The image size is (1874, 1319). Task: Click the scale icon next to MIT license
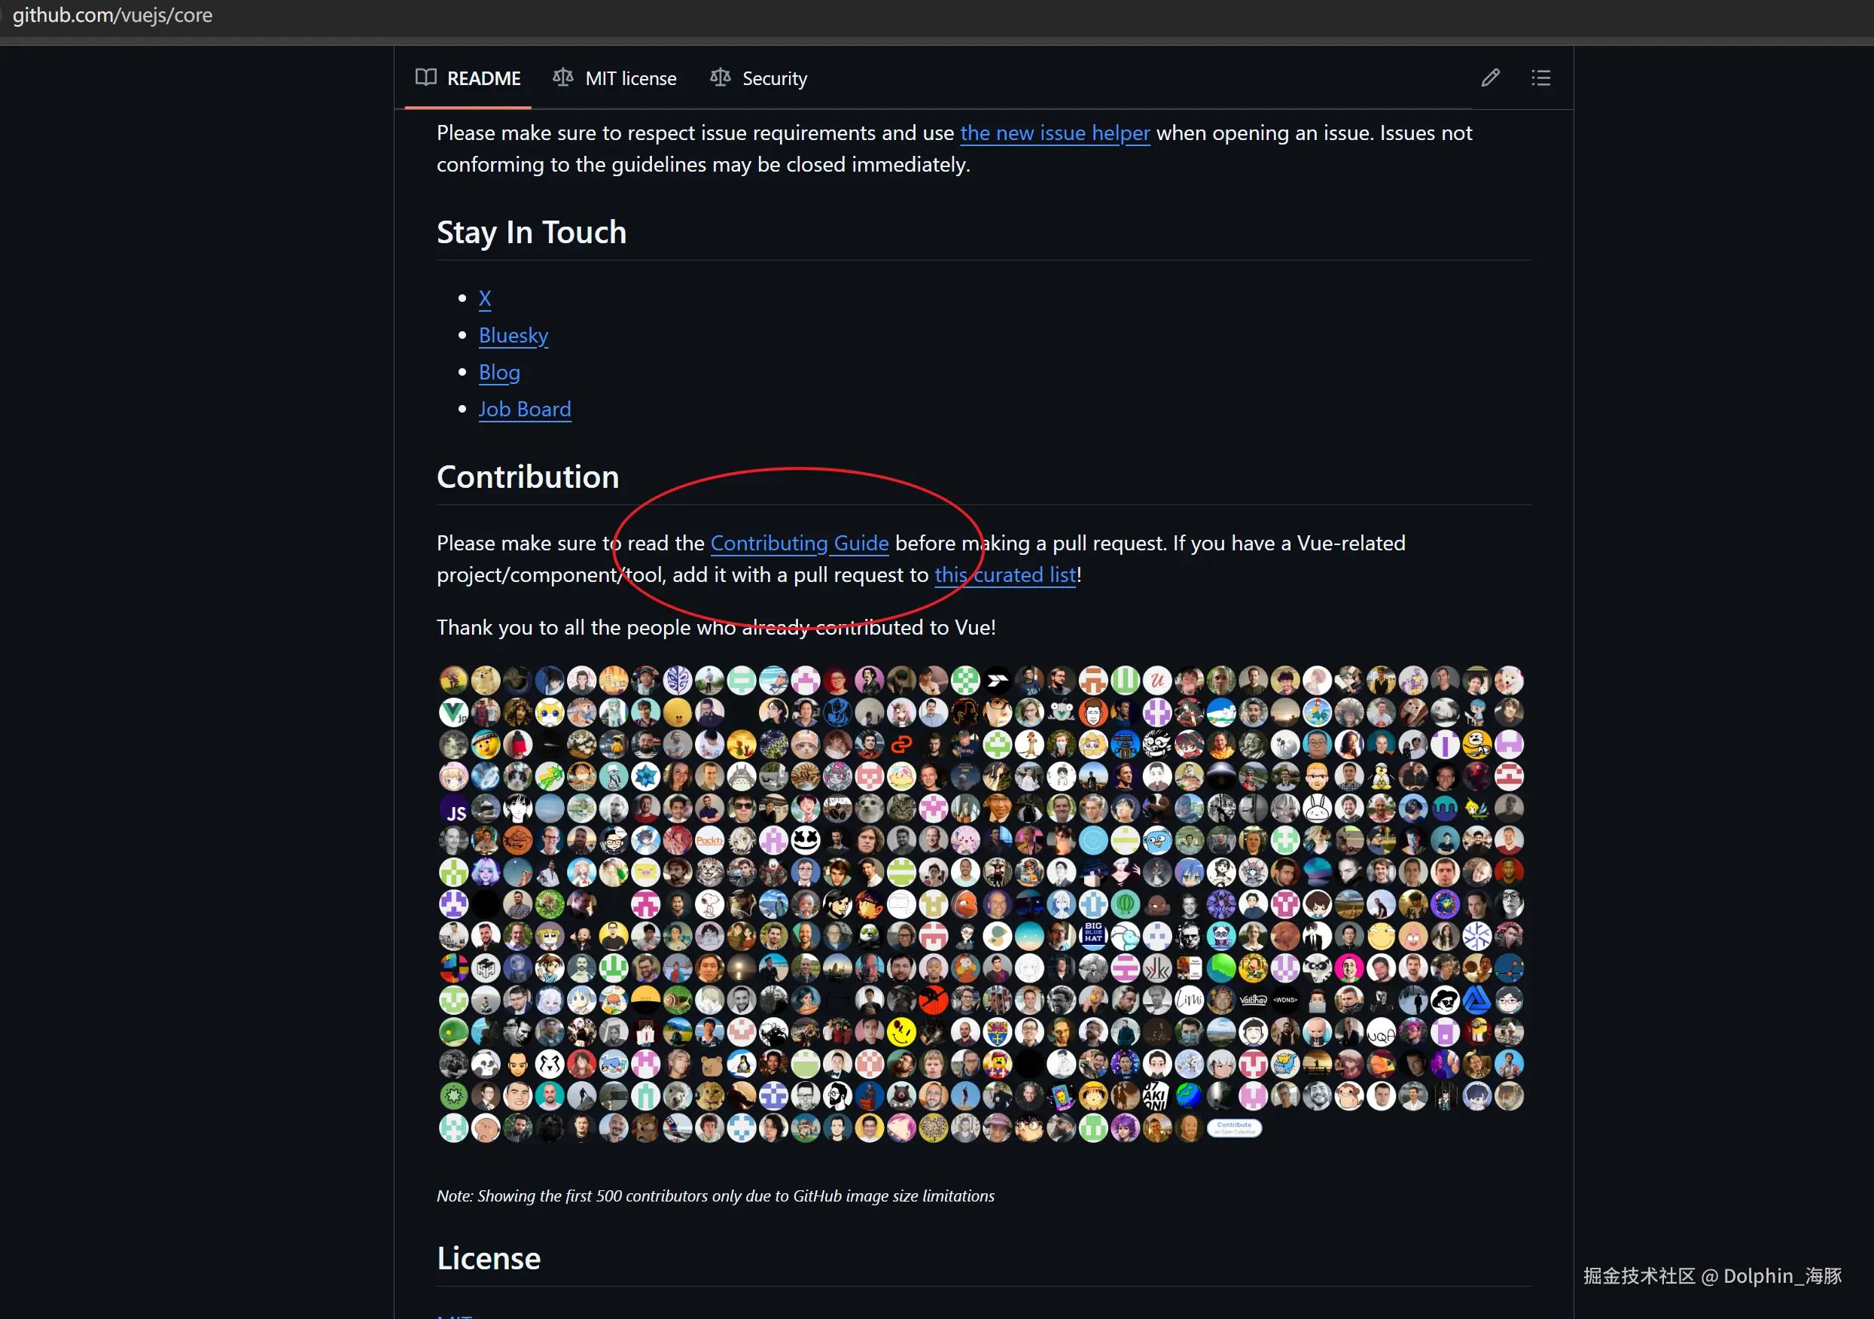tap(562, 78)
